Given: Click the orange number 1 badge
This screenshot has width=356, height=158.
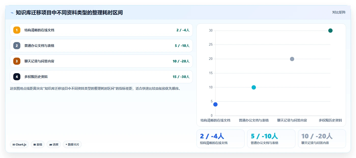Looking at the screenshot, I should click(17, 30).
